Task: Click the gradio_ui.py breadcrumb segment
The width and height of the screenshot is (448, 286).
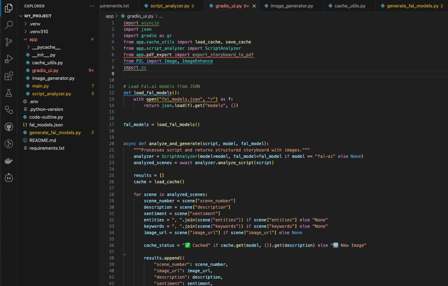Action: click(140, 16)
